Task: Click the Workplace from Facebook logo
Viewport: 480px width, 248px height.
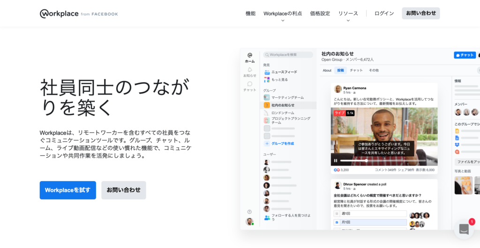Action: [x=79, y=14]
